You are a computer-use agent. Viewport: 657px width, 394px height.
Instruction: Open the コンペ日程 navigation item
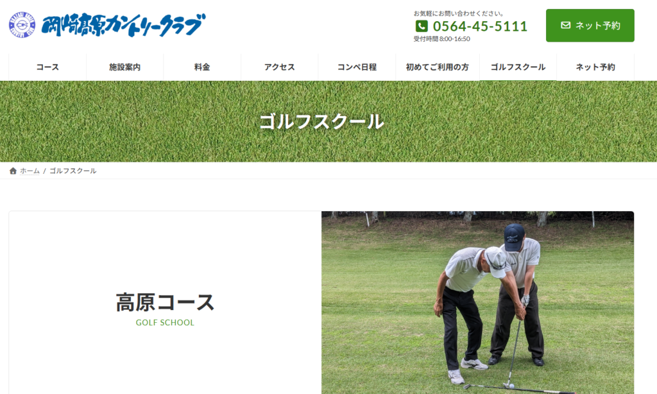click(x=357, y=67)
